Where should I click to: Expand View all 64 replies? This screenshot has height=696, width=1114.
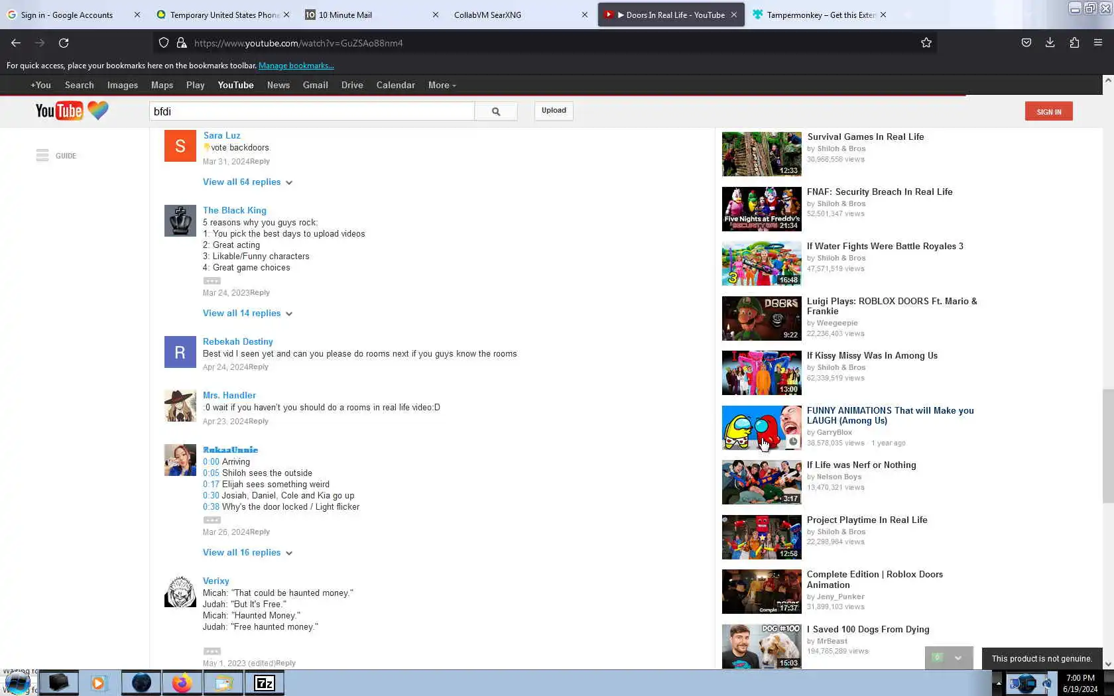click(247, 182)
